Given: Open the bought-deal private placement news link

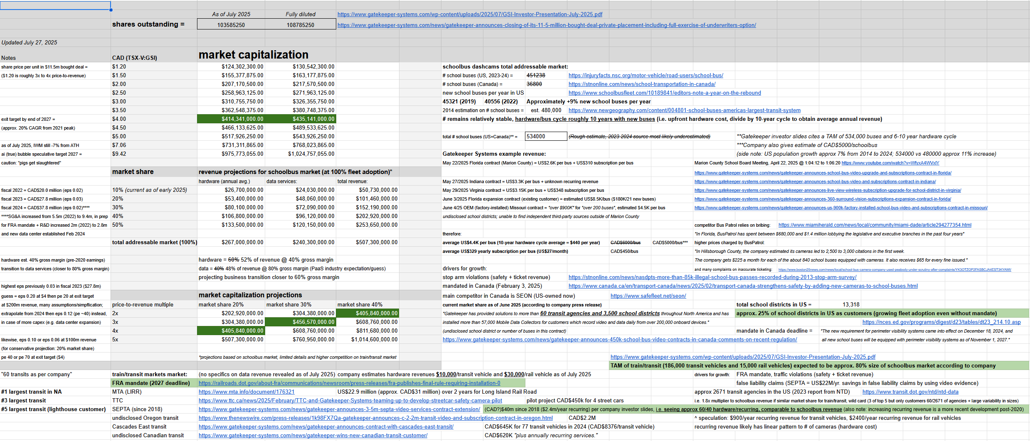Looking at the screenshot, I should pyautogui.click(x=547, y=25).
